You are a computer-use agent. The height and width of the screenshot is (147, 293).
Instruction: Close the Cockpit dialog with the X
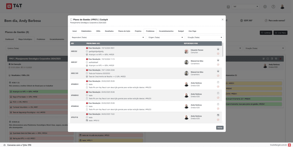click(223, 19)
